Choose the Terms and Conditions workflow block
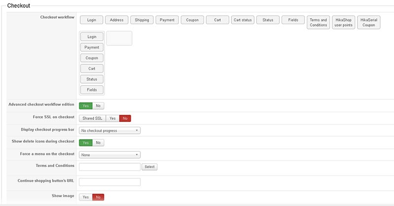This screenshot has width=394, height=206. click(x=318, y=22)
